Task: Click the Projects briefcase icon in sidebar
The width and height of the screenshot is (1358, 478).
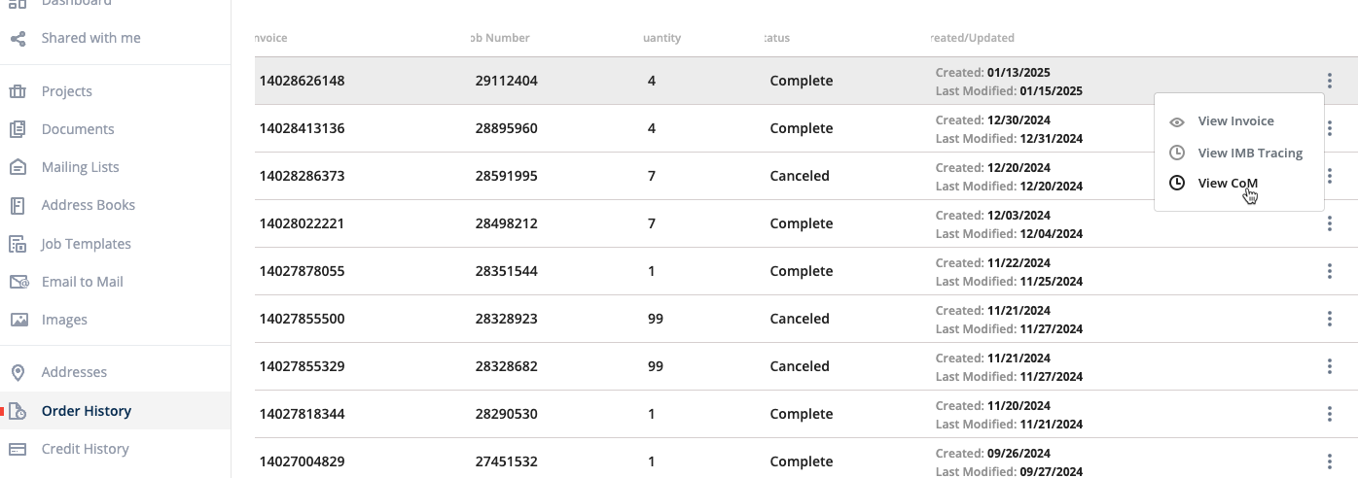Action: pos(18,91)
